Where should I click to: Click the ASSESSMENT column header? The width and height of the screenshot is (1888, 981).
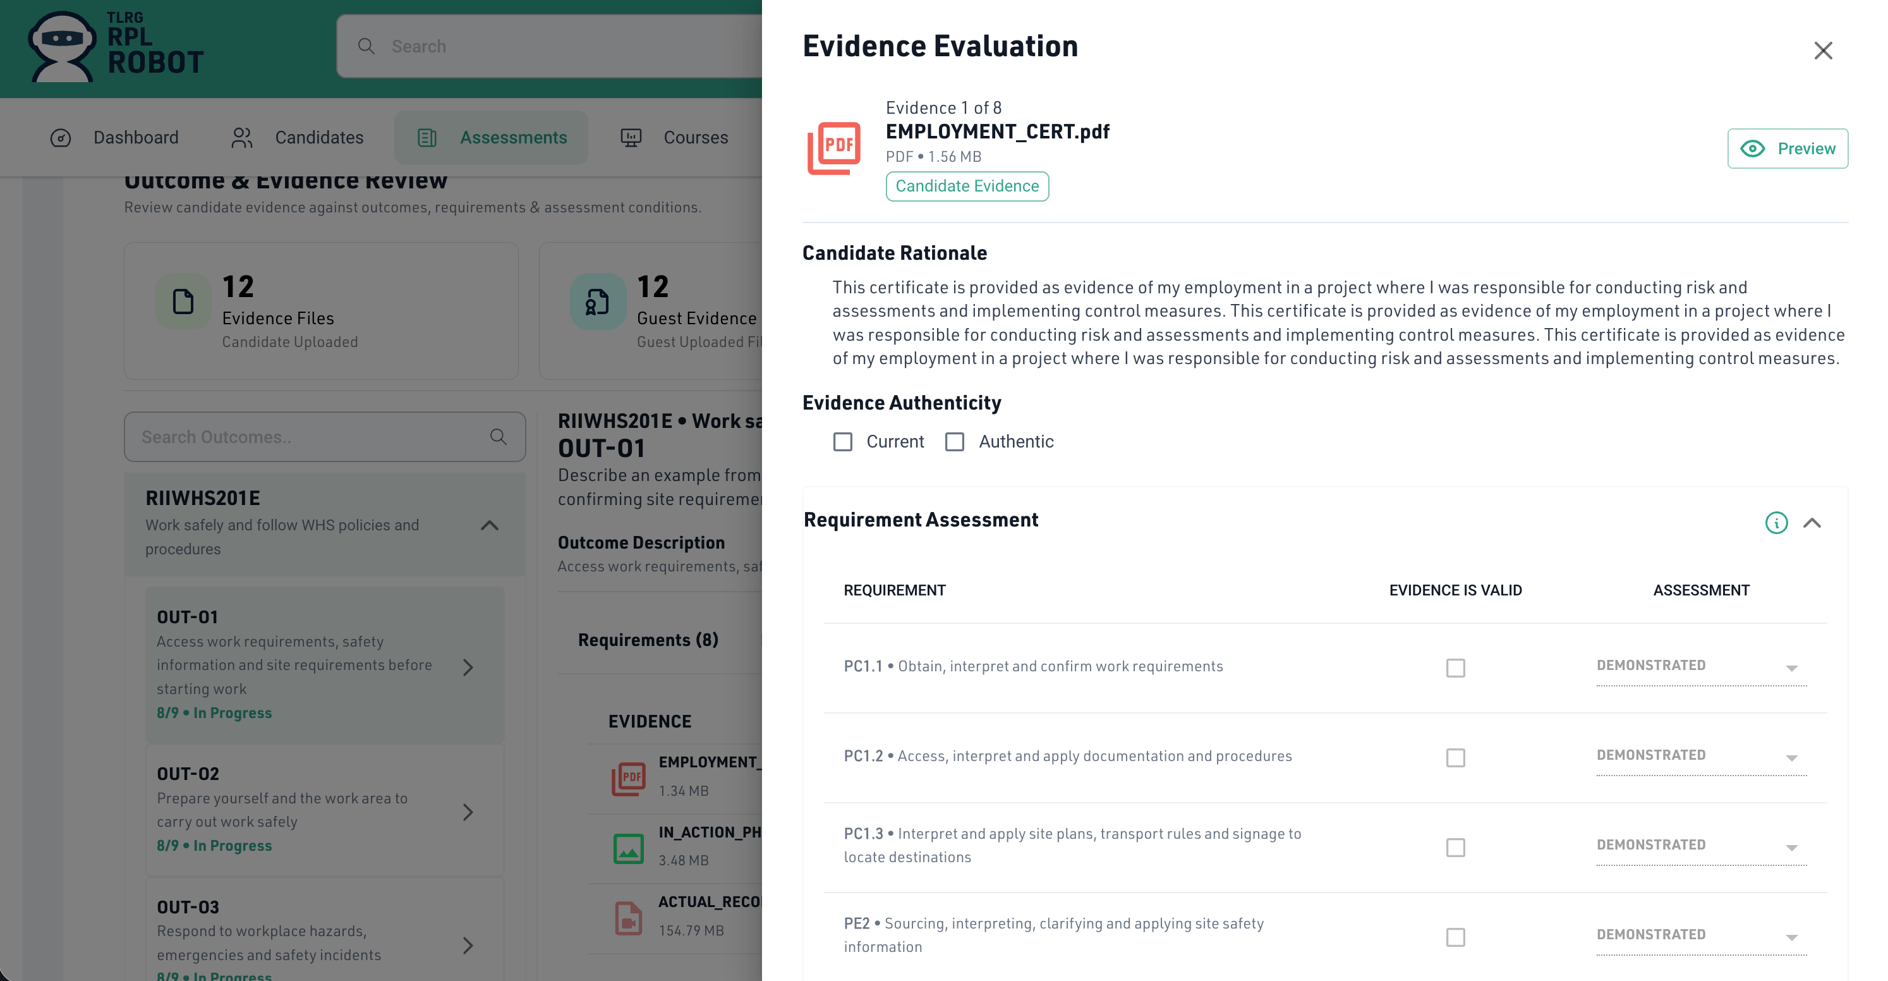(1701, 590)
